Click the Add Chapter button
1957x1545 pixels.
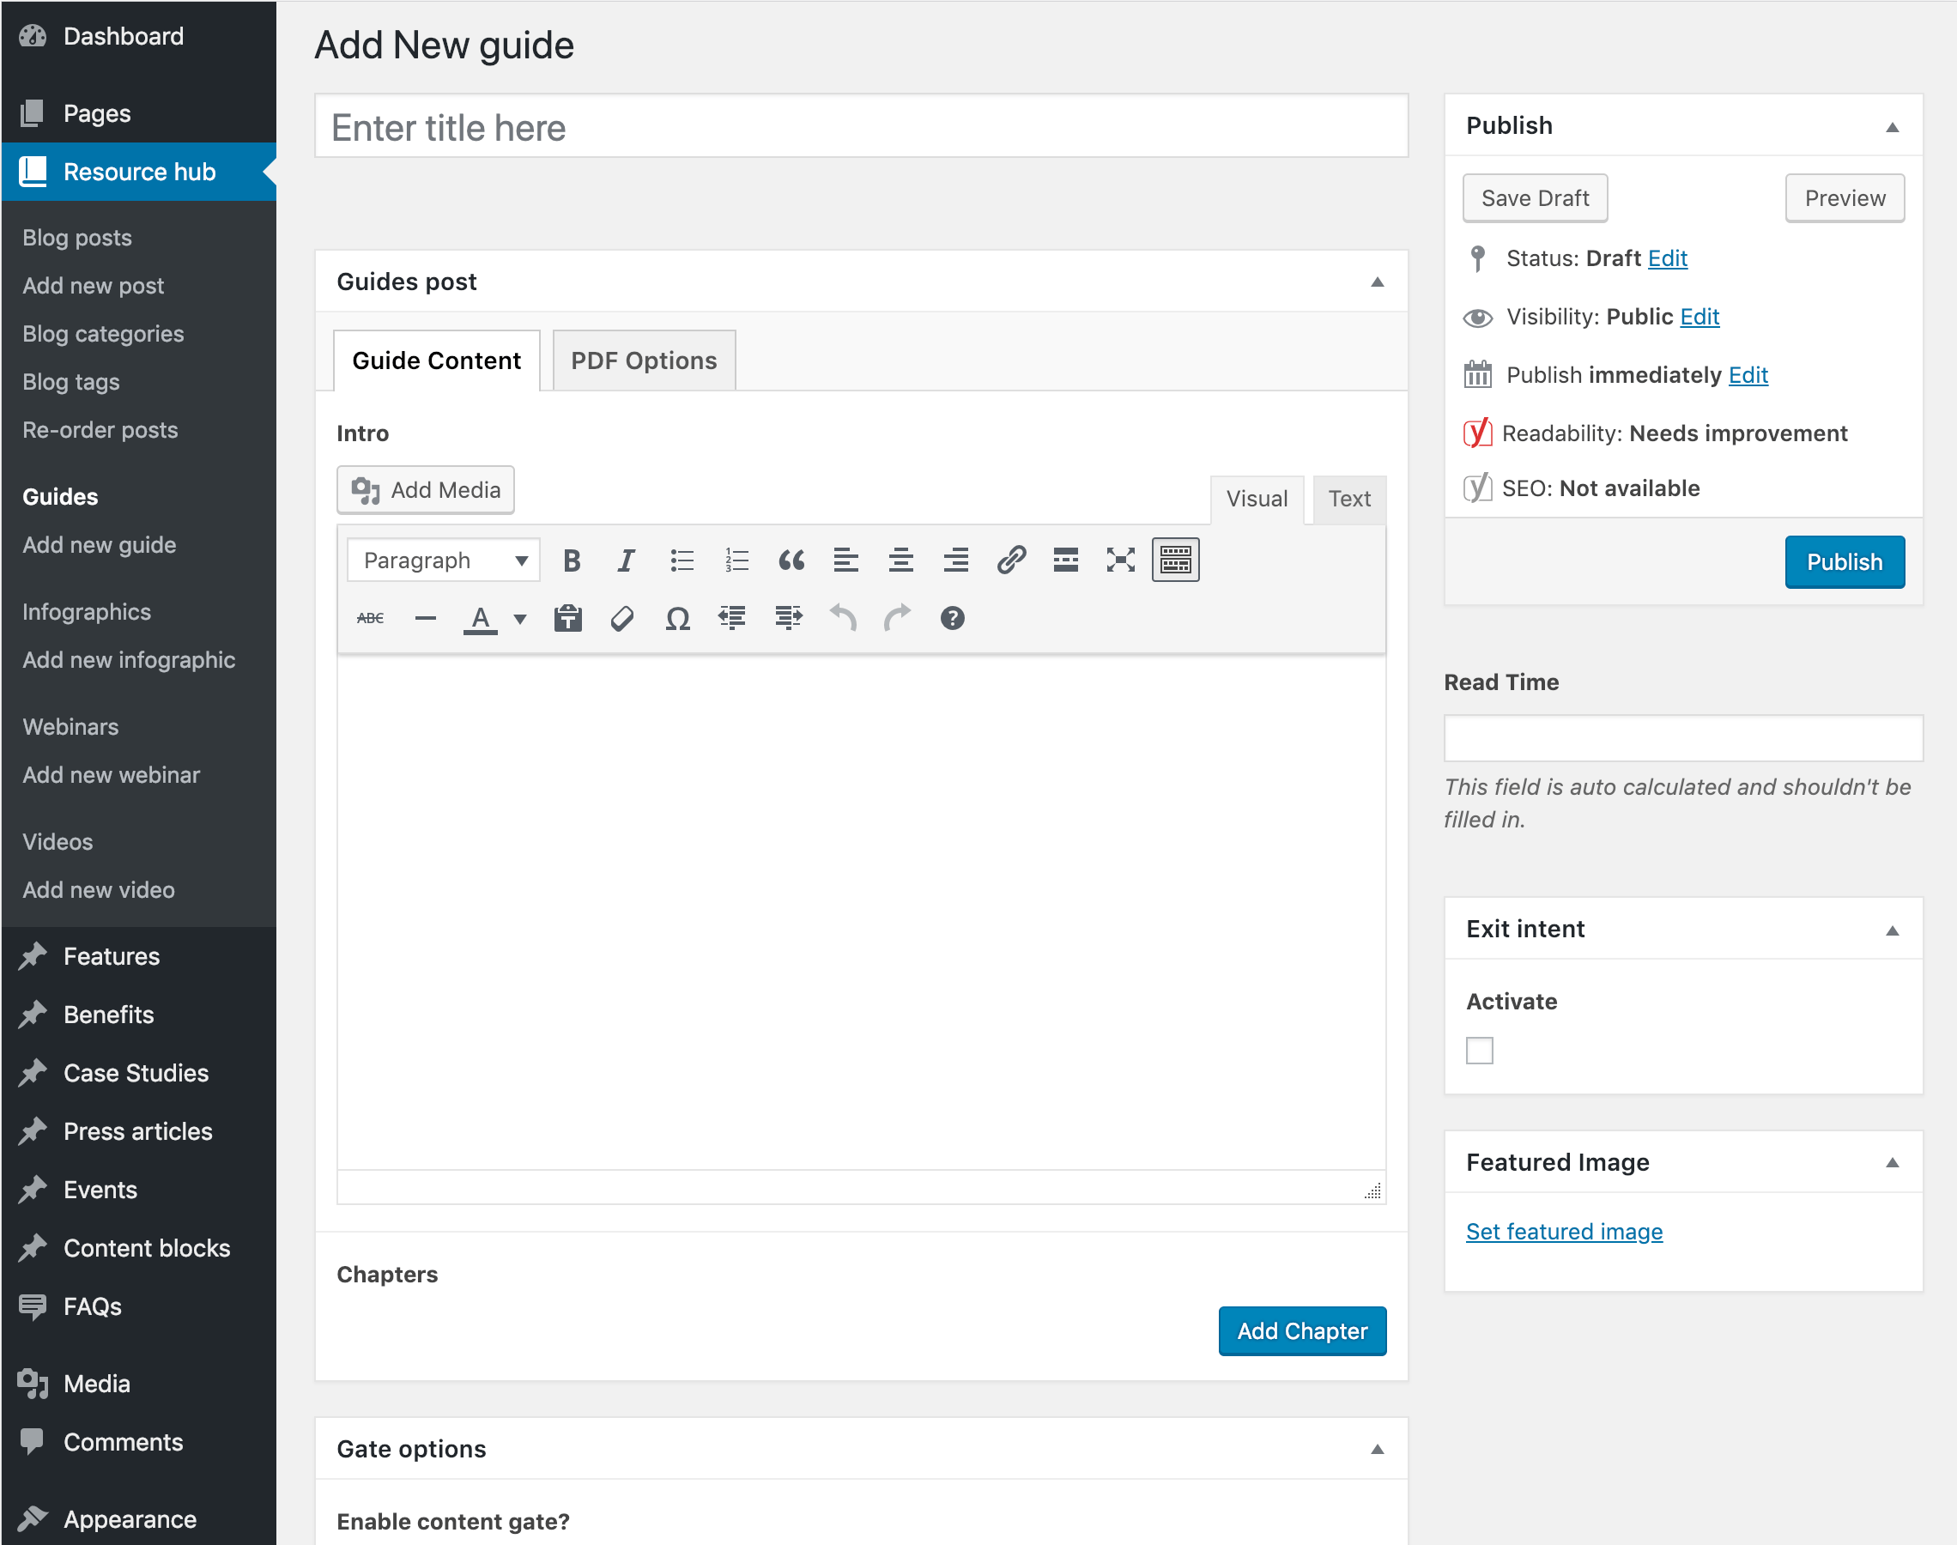click(x=1302, y=1330)
